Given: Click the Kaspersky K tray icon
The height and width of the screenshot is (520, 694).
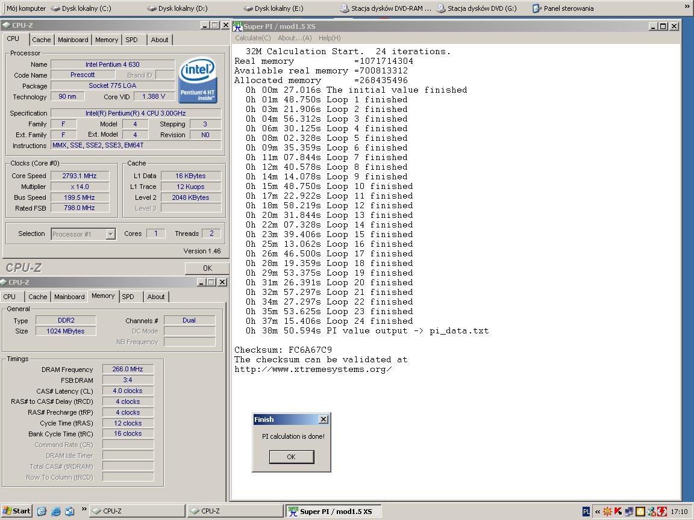Looking at the screenshot, I should point(618,512).
